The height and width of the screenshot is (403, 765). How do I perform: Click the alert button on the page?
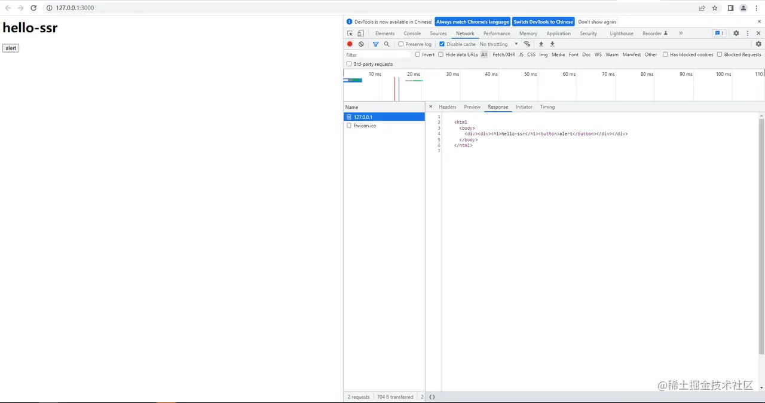tap(11, 48)
